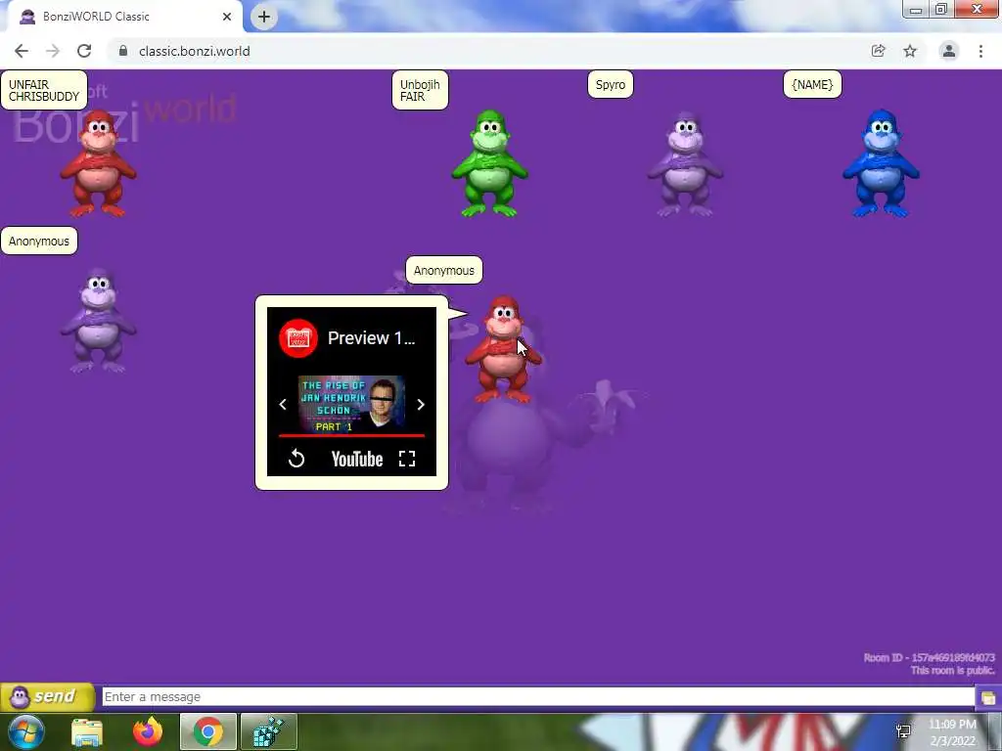Viewport: 1002px width, 751px height.
Task: Click the browser forward arrow
Action: (53, 51)
